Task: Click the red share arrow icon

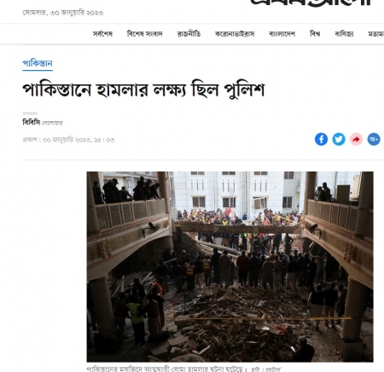Action: 356,139
